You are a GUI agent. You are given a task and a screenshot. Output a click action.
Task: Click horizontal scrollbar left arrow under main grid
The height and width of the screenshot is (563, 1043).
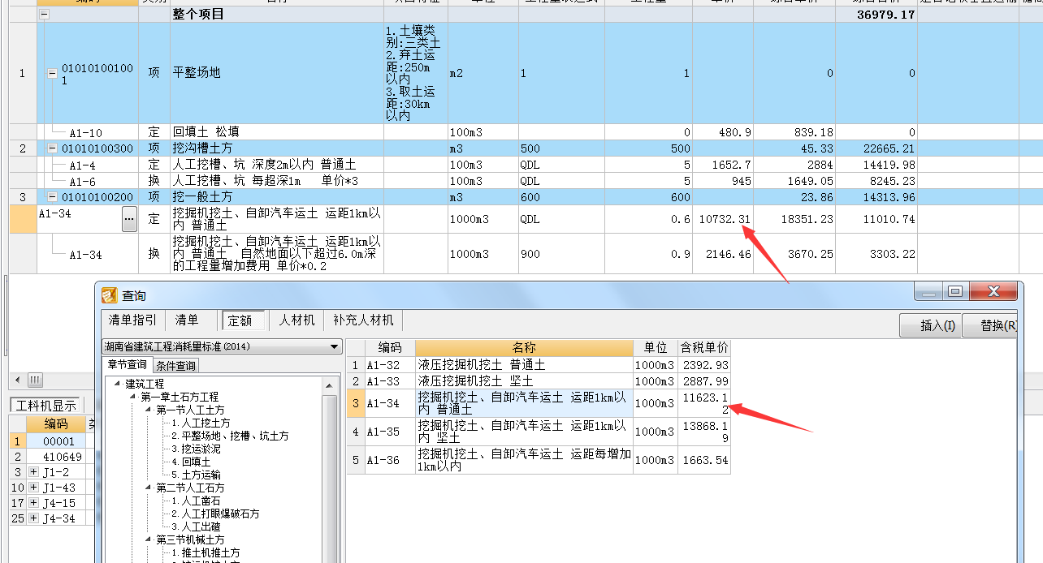pyautogui.click(x=17, y=380)
